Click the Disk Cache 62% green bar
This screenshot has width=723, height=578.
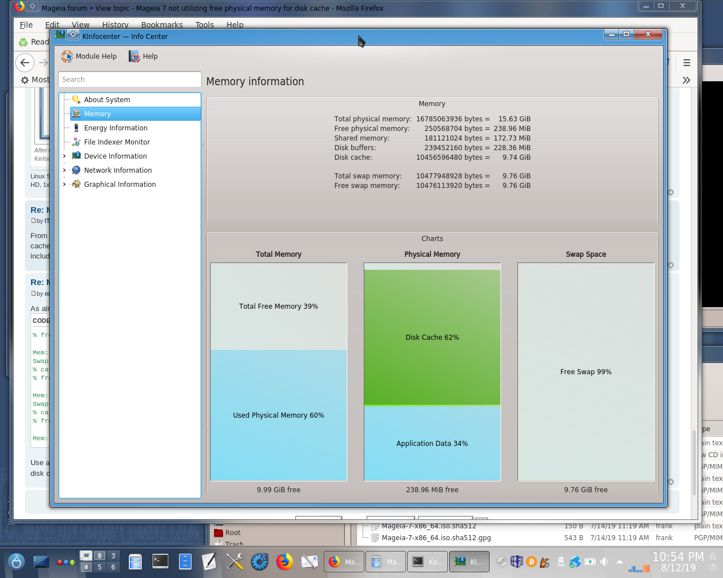tap(432, 338)
